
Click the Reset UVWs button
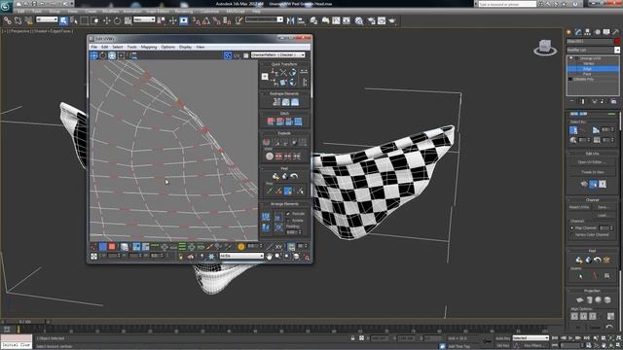579,207
